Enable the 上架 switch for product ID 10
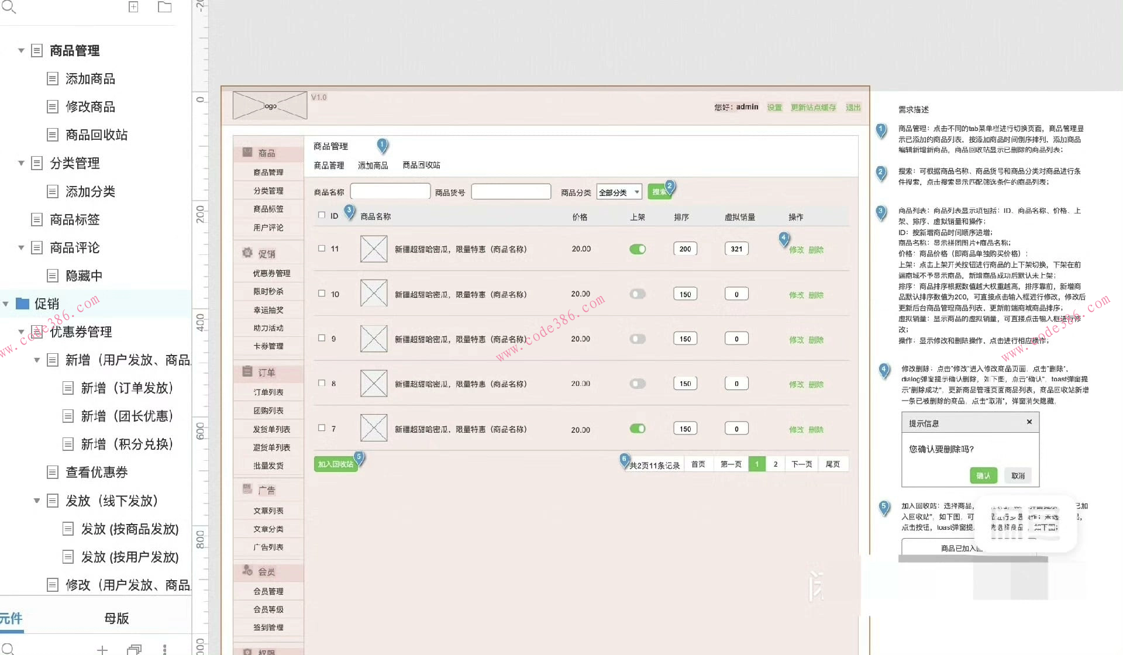 point(638,294)
